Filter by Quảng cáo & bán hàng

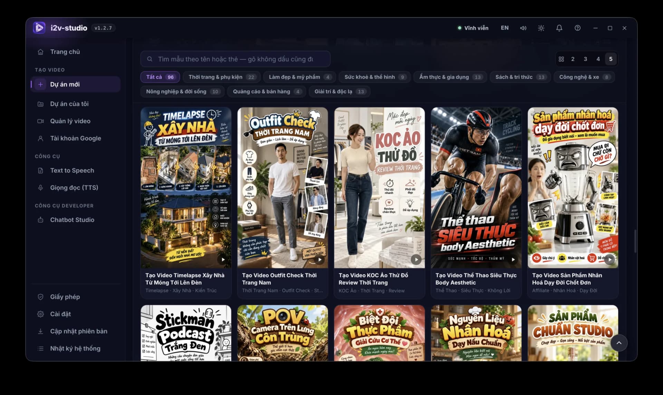267,92
